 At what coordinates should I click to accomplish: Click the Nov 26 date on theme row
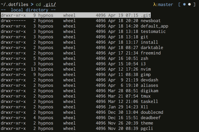(116, 123)
